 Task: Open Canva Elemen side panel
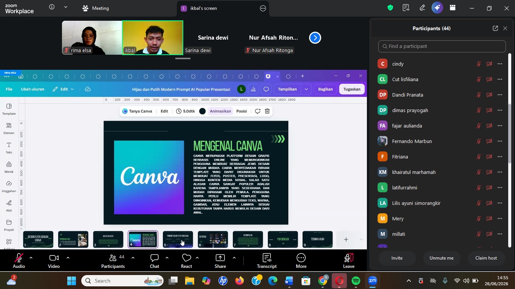[x=9, y=128]
